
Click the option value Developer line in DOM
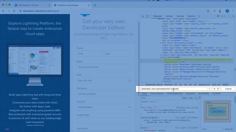[188, 65]
